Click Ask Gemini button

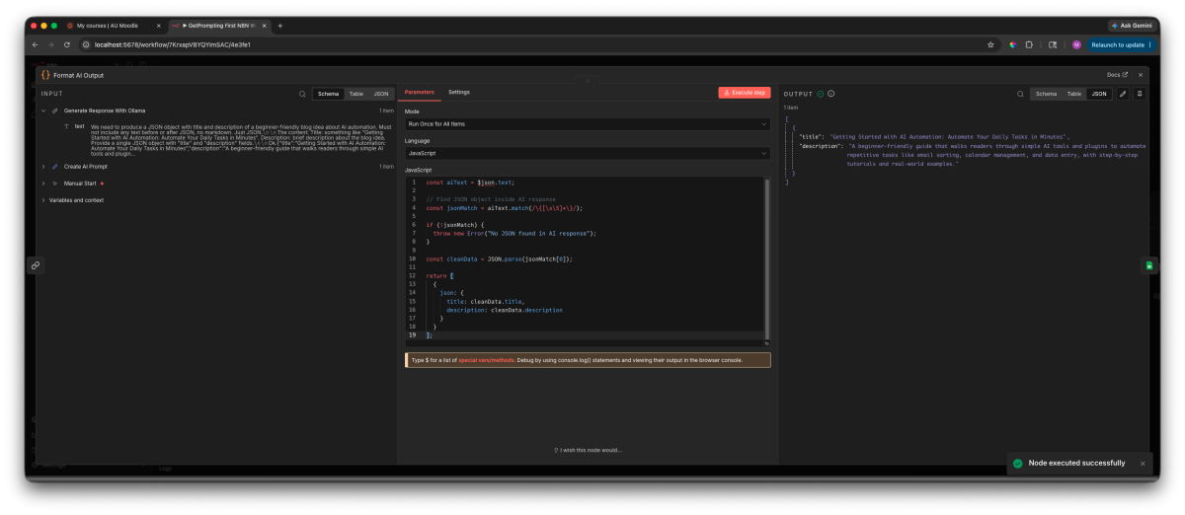(x=1132, y=26)
